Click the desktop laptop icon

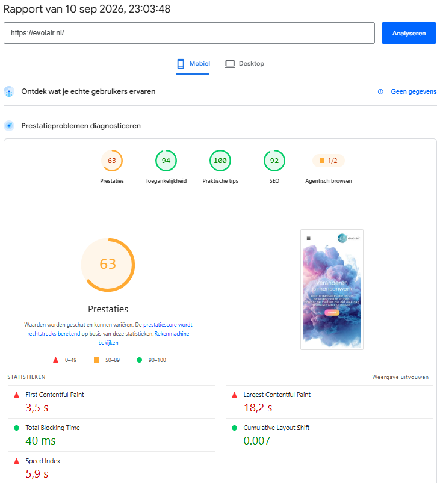[230, 64]
